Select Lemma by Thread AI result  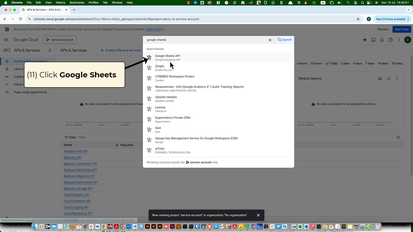coord(219,109)
